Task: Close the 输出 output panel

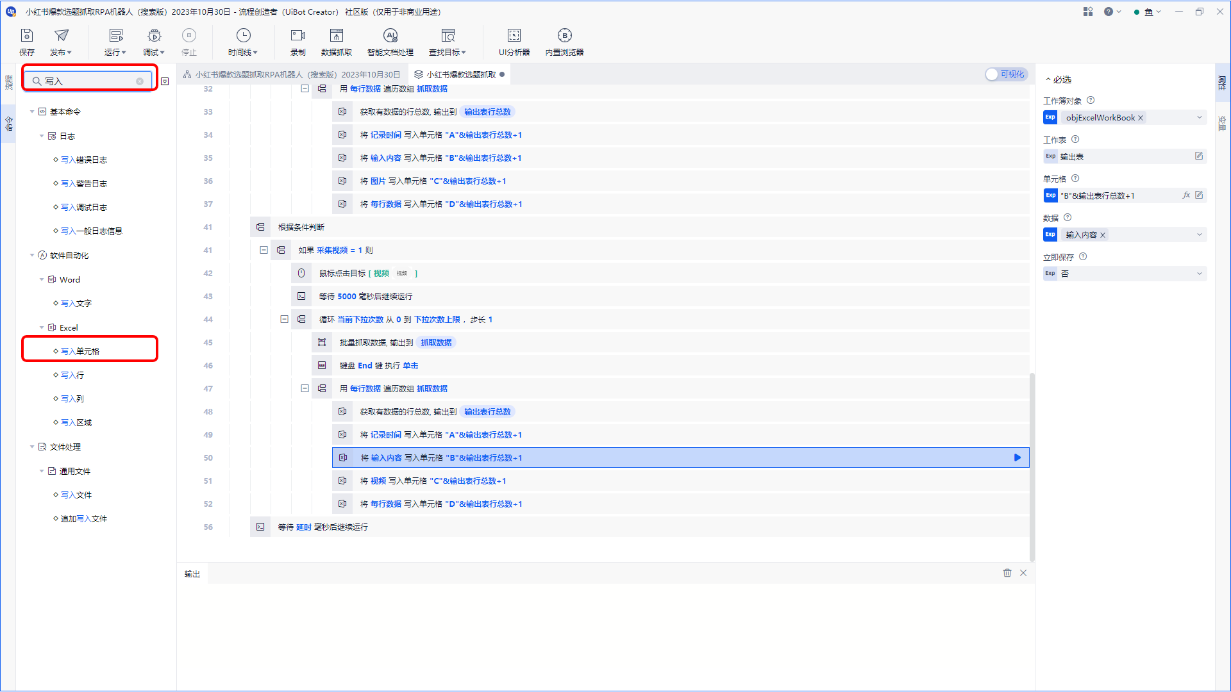Action: coord(1023,573)
